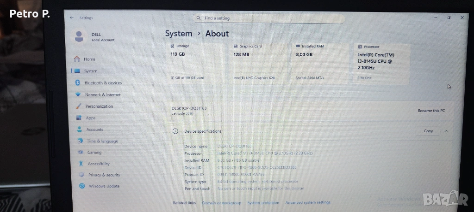
Task: Click Rename this PC button
Action: 431,111
